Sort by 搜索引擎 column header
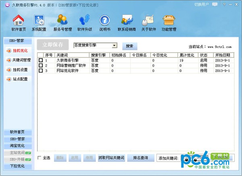Screen dimensions: 242x176 [99, 55]
